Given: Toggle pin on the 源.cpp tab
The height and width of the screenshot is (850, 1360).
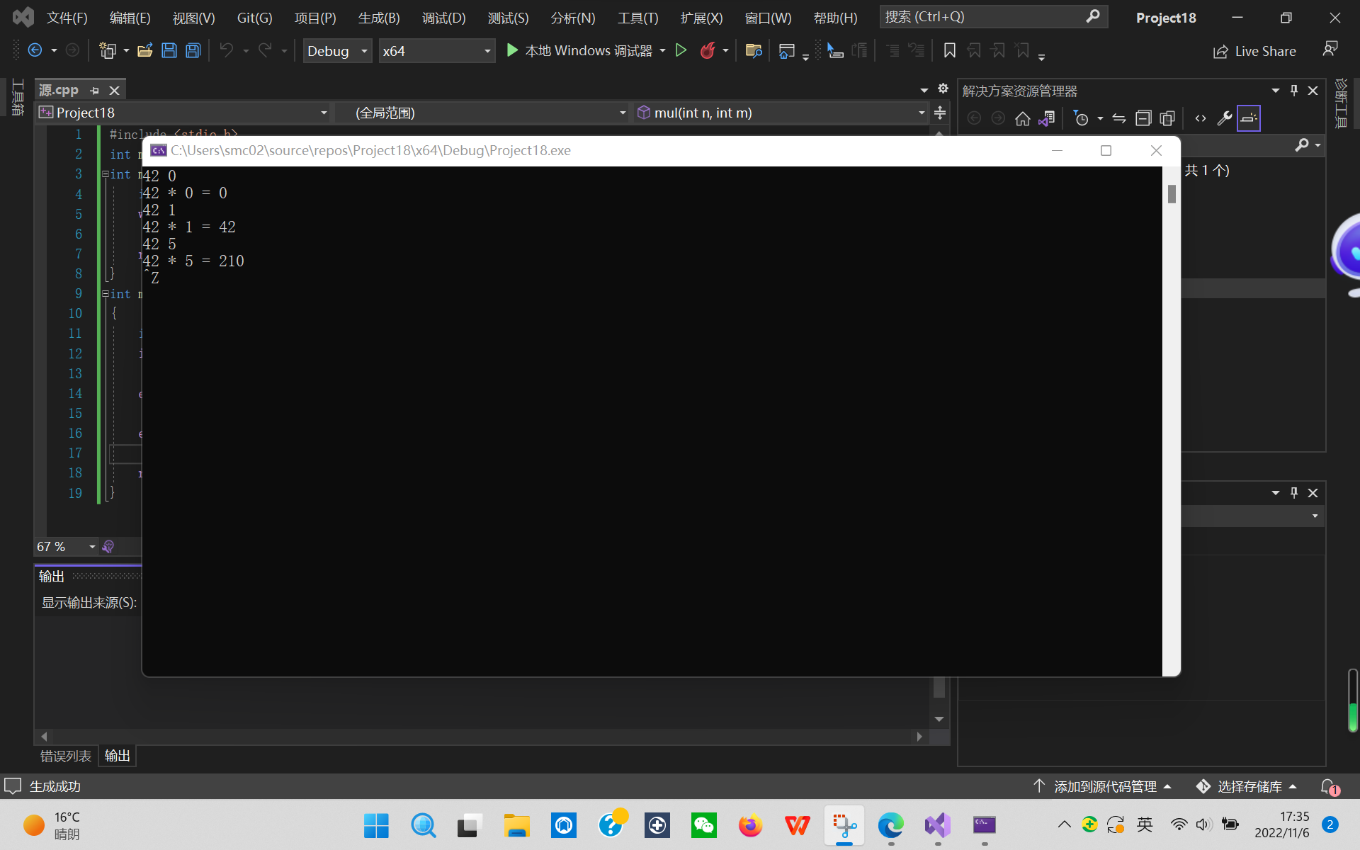Looking at the screenshot, I should pos(95,91).
